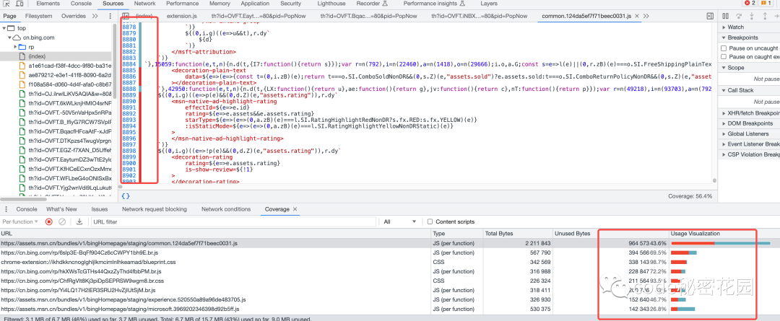Open the Per function coverage type dropdown
780x321 pixels.
[20, 221]
